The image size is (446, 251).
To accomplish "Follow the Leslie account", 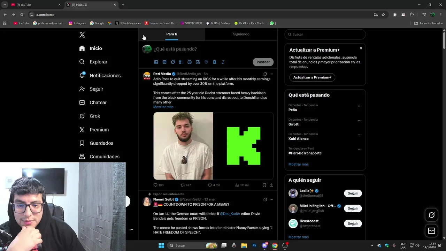I will tap(353, 193).
